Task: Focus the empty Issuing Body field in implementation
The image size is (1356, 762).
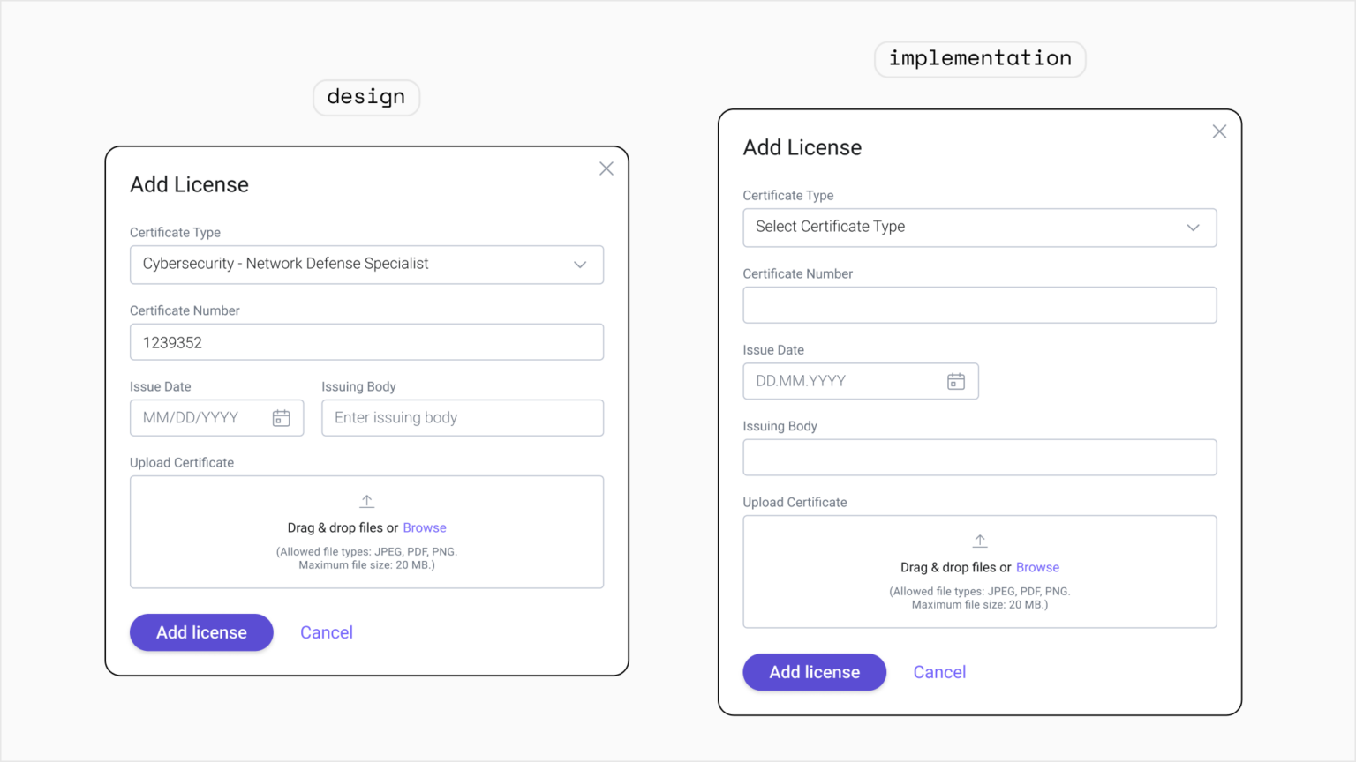Action: [980, 457]
